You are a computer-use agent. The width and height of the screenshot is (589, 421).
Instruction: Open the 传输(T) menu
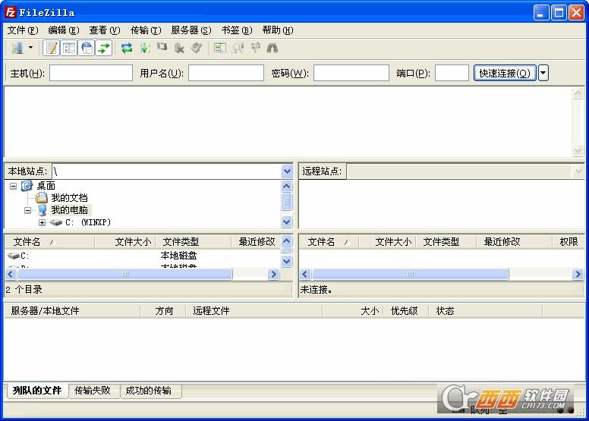pos(146,30)
